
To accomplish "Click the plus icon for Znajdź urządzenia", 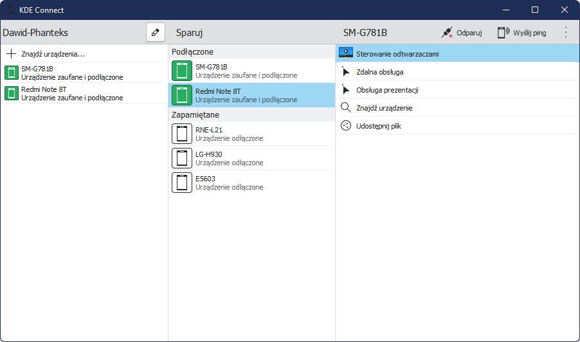I will 12,53.
